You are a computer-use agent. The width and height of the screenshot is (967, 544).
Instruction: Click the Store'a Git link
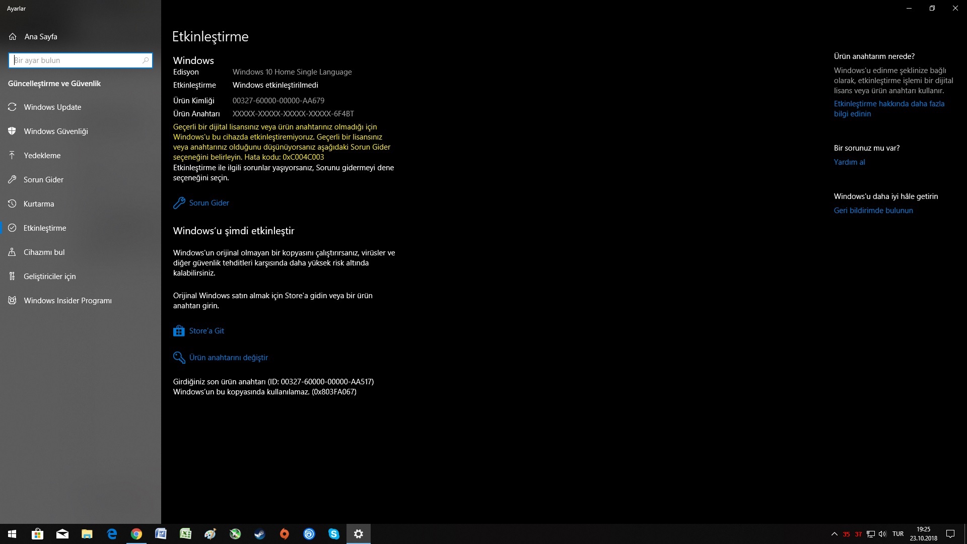[x=206, y=331]
